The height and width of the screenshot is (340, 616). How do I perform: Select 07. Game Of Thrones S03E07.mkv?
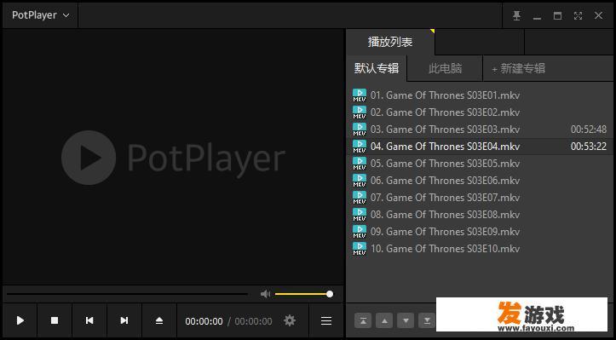480,198
